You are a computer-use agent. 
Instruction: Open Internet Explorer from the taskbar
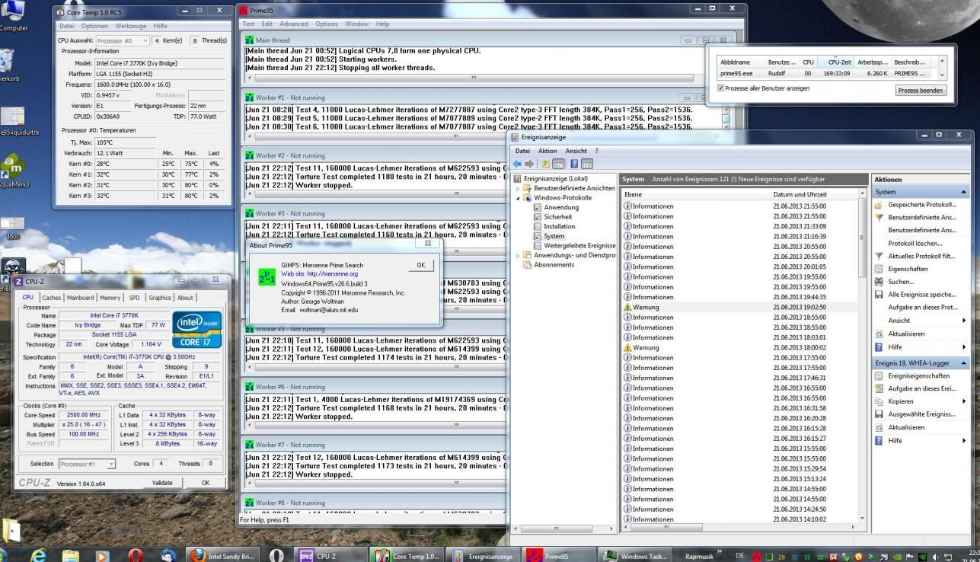[x=38, y=556]
